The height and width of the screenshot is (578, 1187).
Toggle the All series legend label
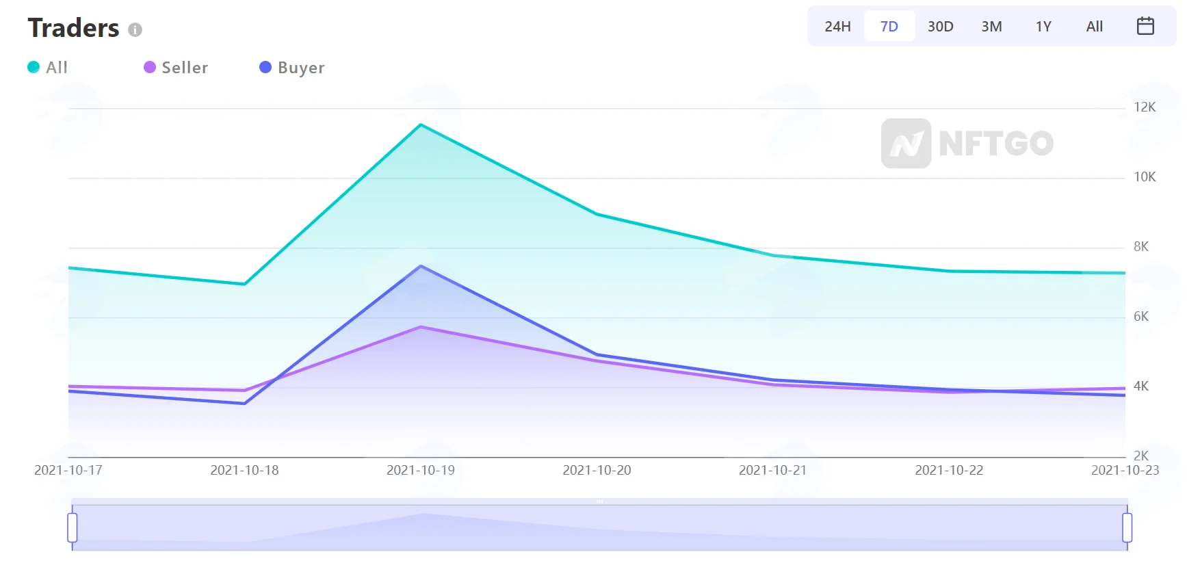(x=57, y=67)
